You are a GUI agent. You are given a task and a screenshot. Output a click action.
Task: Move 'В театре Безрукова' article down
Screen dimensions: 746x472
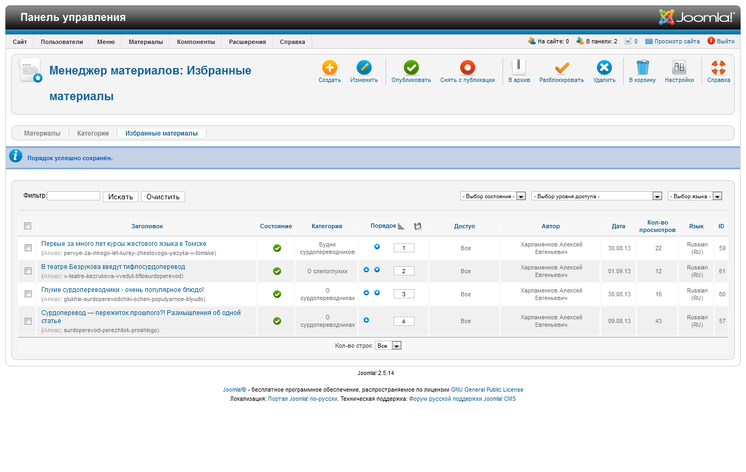(377, 270)
